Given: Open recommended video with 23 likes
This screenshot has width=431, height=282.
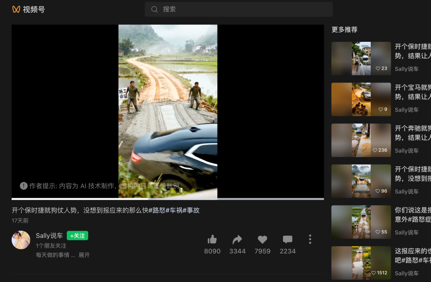Looking at the screenshot, I should (x=361, y=59).
